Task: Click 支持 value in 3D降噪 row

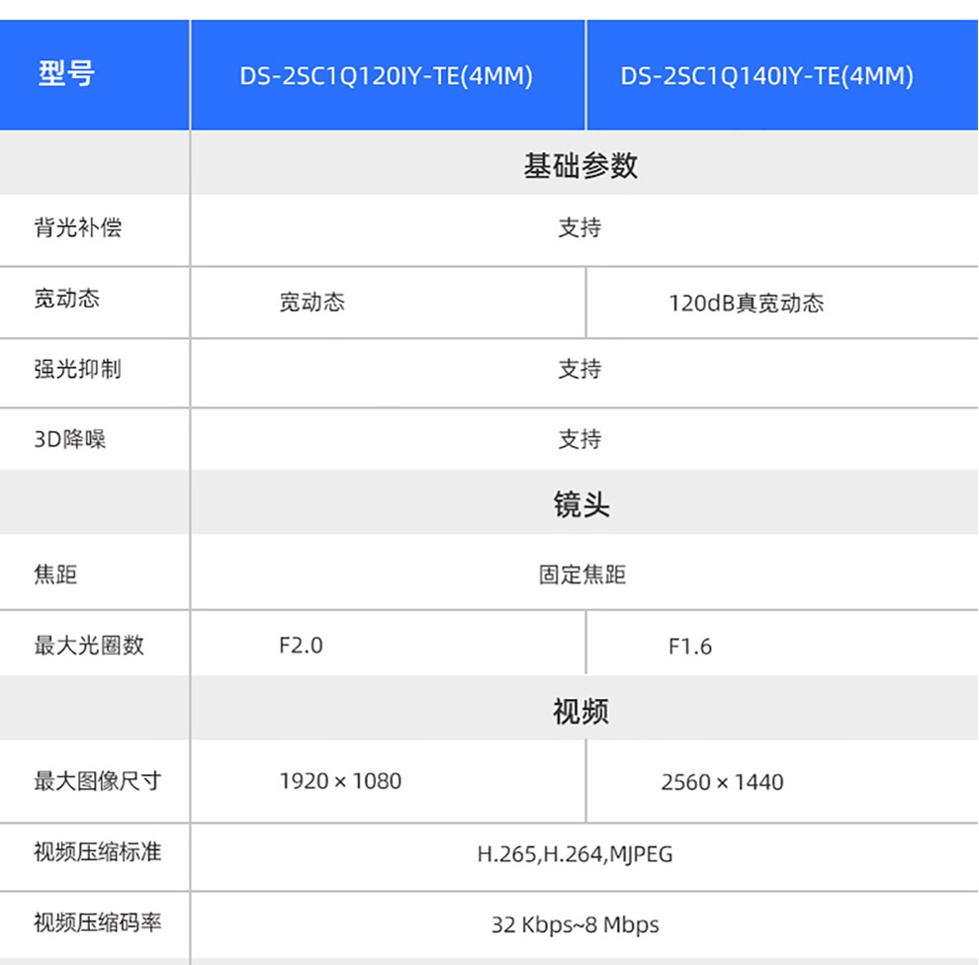Action: pyautogui.click(x=580, y=439)
